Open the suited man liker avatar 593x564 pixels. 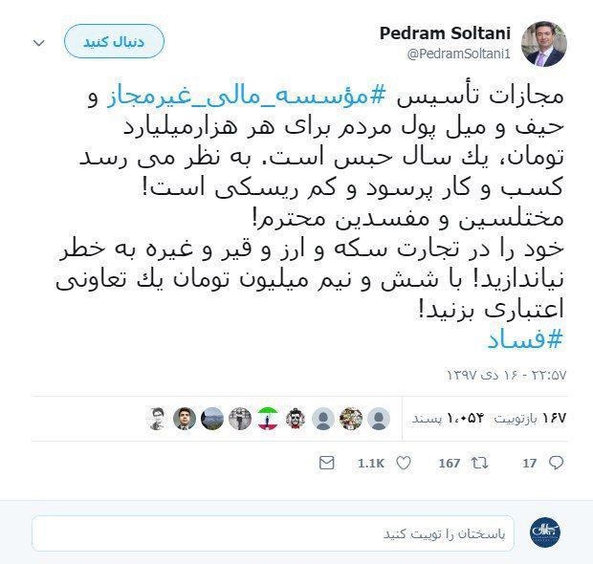click(x=185, y=419)
